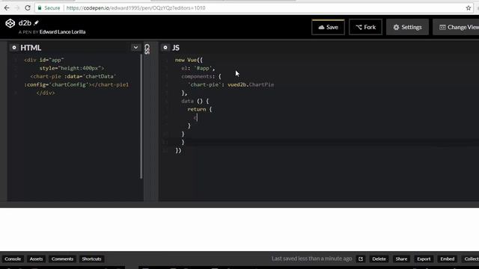Edit pen title with pencil icon

point(36,22)
